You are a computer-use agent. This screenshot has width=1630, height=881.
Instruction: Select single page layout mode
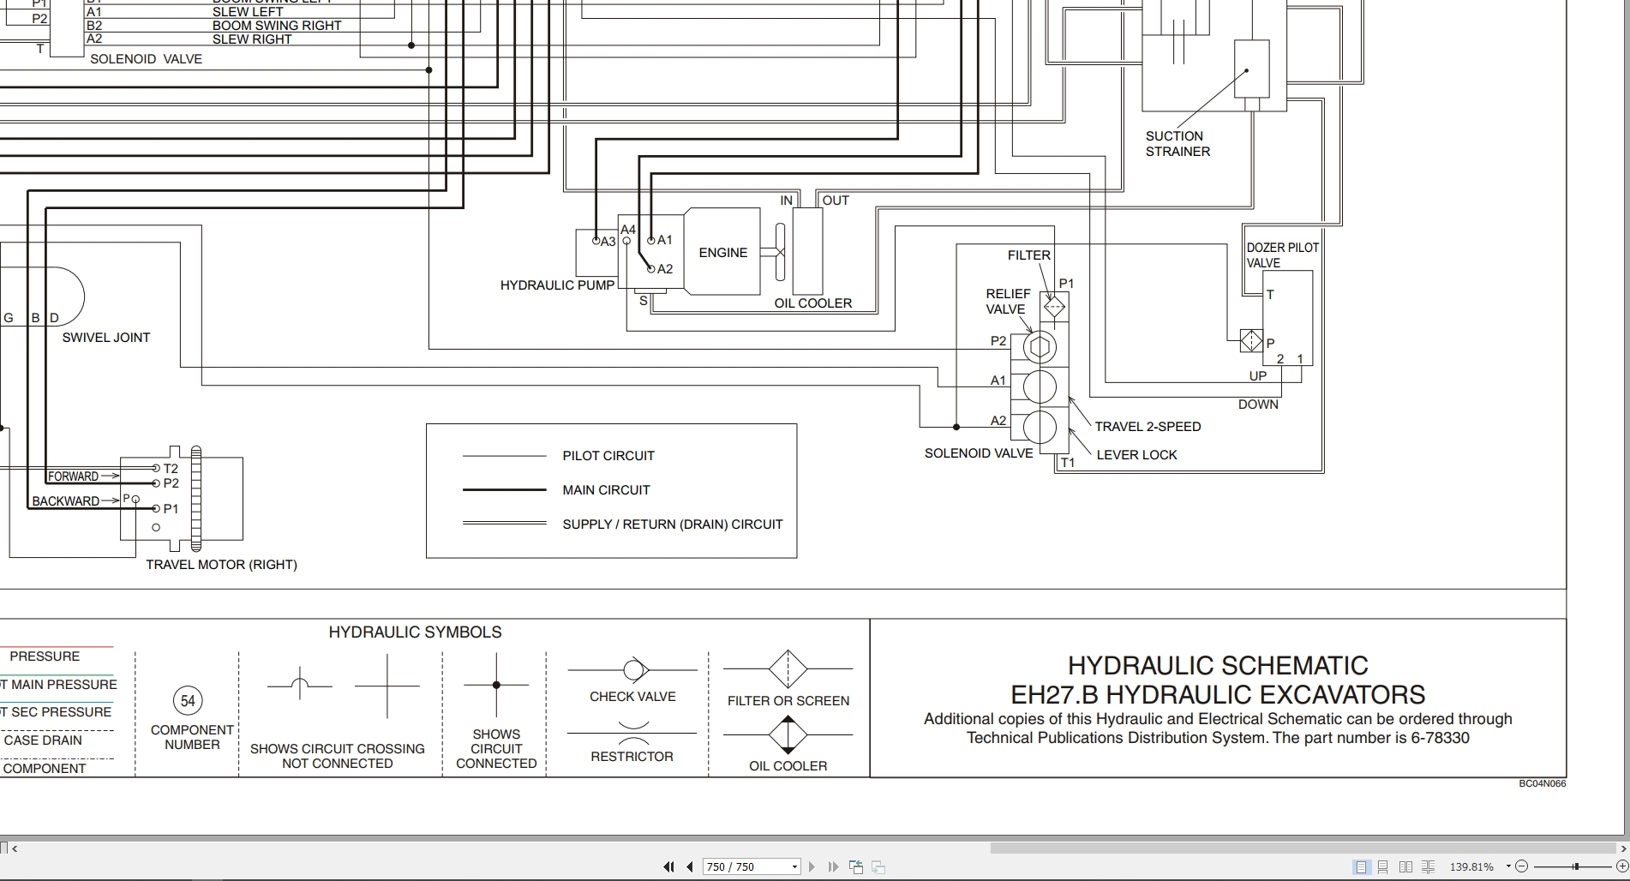[1361, 866]
